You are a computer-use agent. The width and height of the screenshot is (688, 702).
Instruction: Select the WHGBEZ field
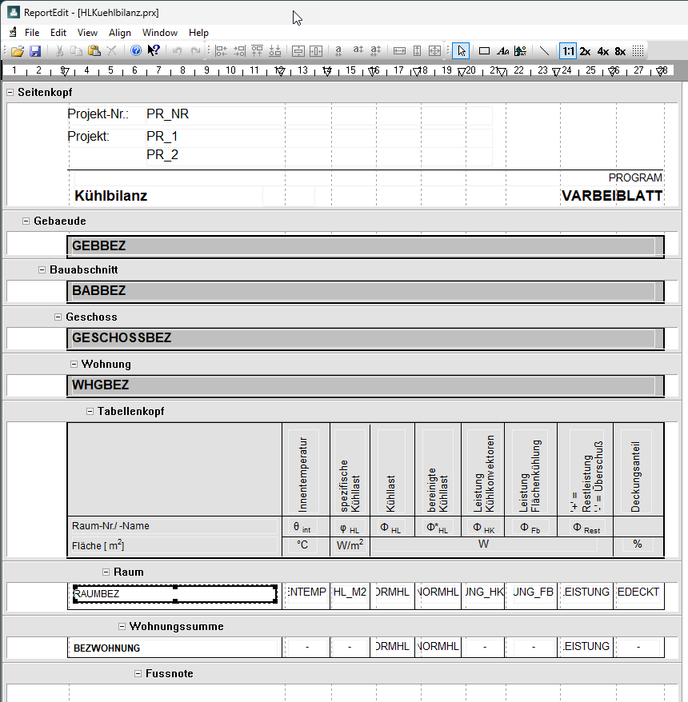(x=364, y=385)
